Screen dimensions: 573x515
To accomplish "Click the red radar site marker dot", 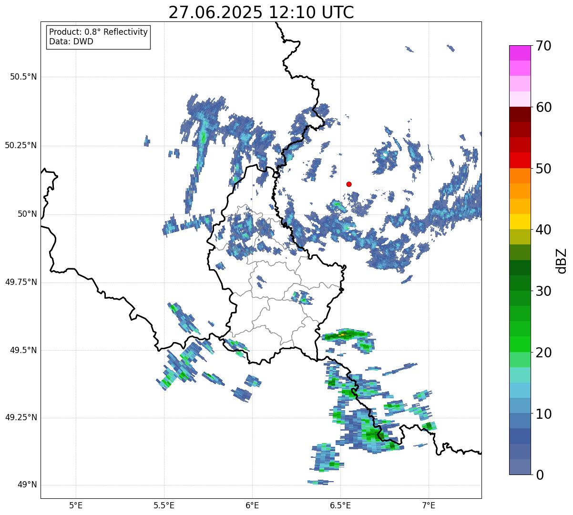I will tap(349, 184).
